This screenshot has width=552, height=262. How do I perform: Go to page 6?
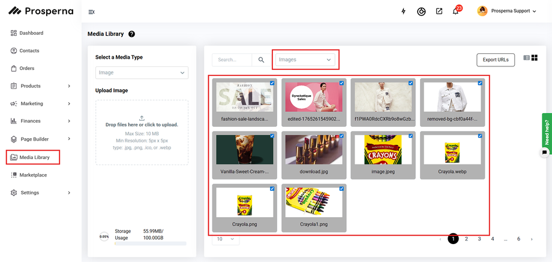pyautogui.click(x=518, y=239)
